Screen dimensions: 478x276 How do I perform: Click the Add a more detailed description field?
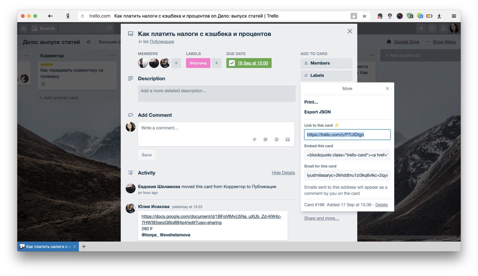click(216, 94)
